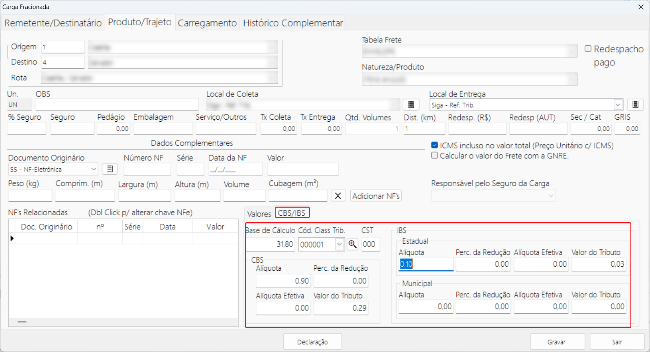Click the Tx Entrega field
The height and width of the screenshot is (352, 650).
click(321, 129)
